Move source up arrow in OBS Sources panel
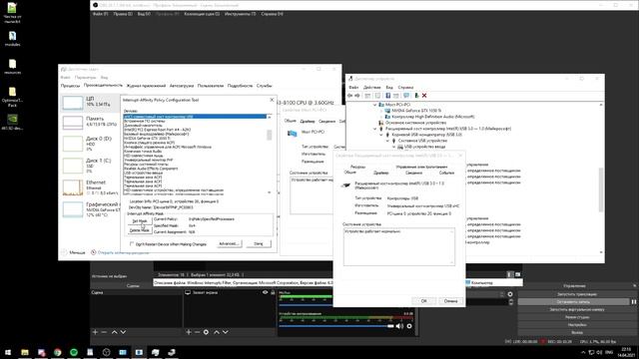Image resolution: width=639 pixels, height=359 pixels. (x=217, y=332)
